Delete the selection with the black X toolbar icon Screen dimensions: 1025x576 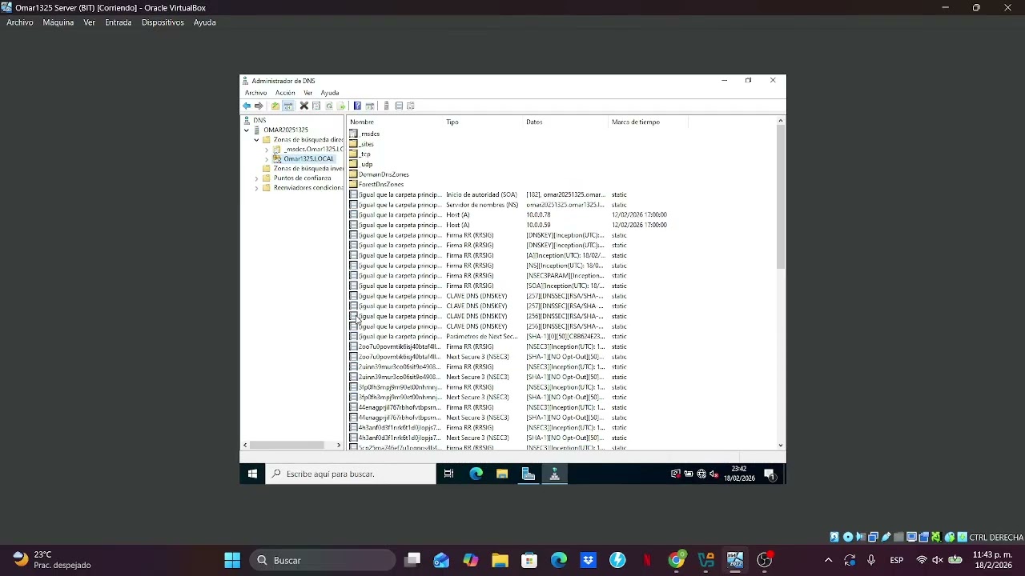click(304, 106)
